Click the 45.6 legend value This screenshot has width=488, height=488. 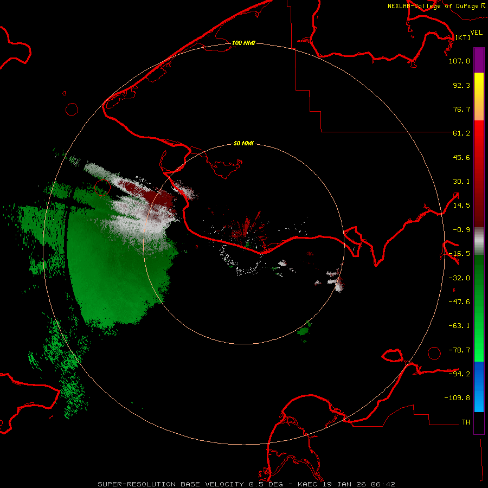461,157
